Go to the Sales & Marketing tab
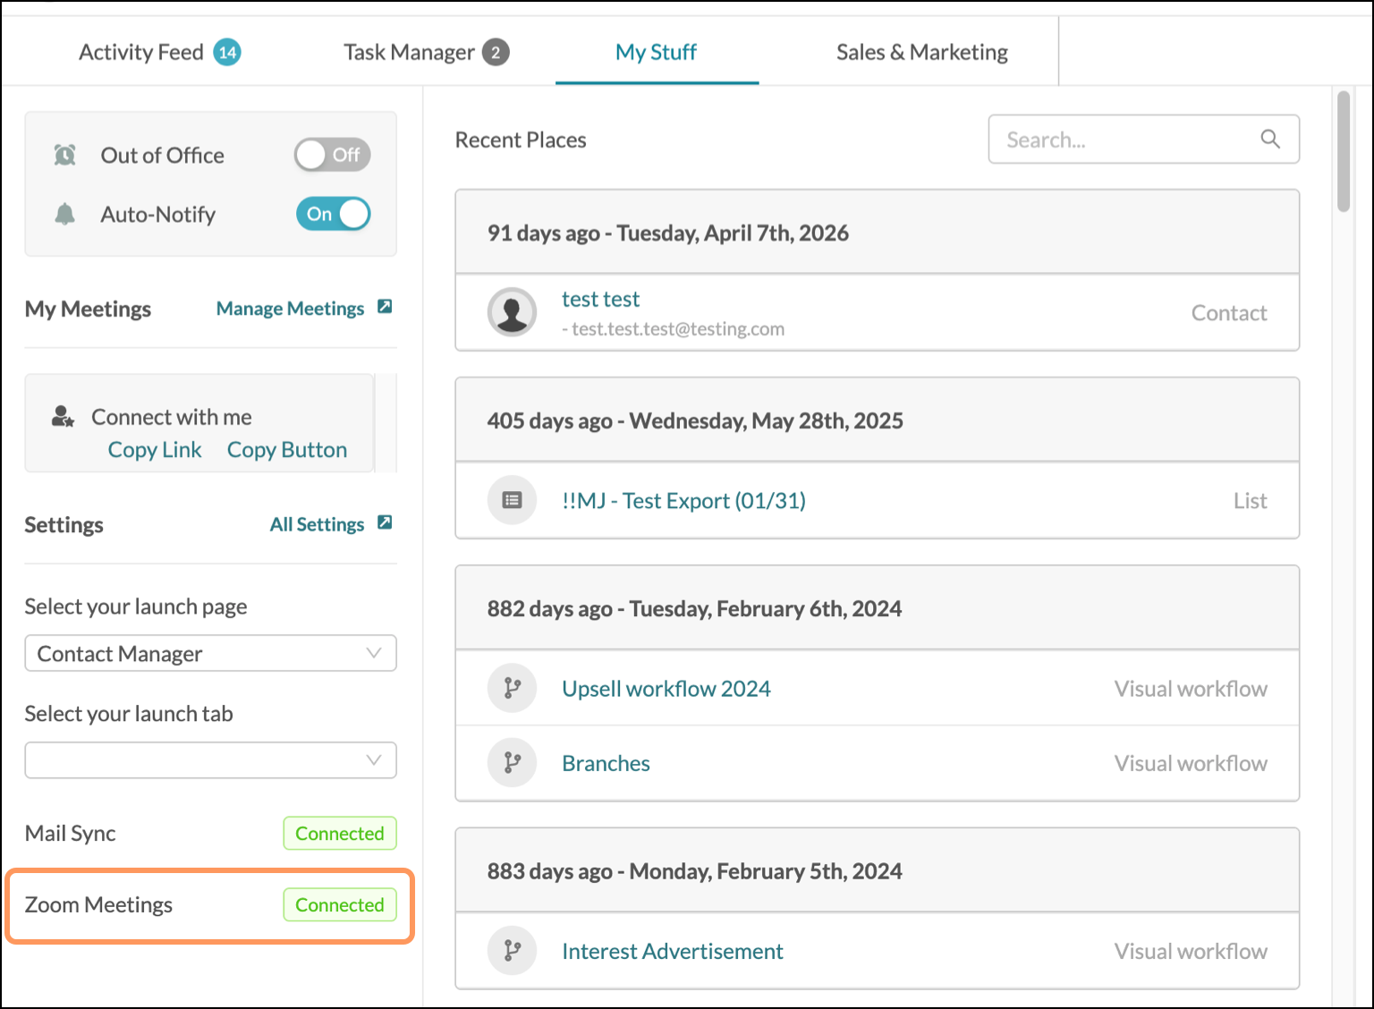Screen dimensions: 1374x1009 click(922, 52)
